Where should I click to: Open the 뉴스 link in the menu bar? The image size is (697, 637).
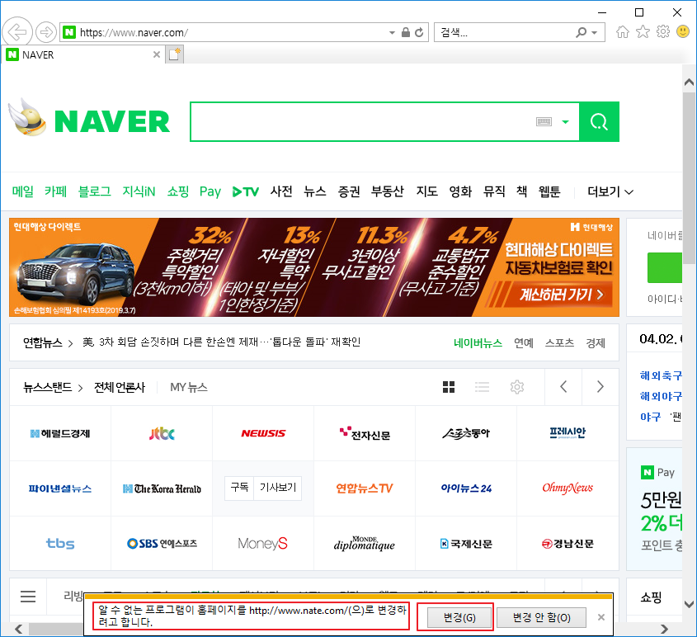coord(315,191)
